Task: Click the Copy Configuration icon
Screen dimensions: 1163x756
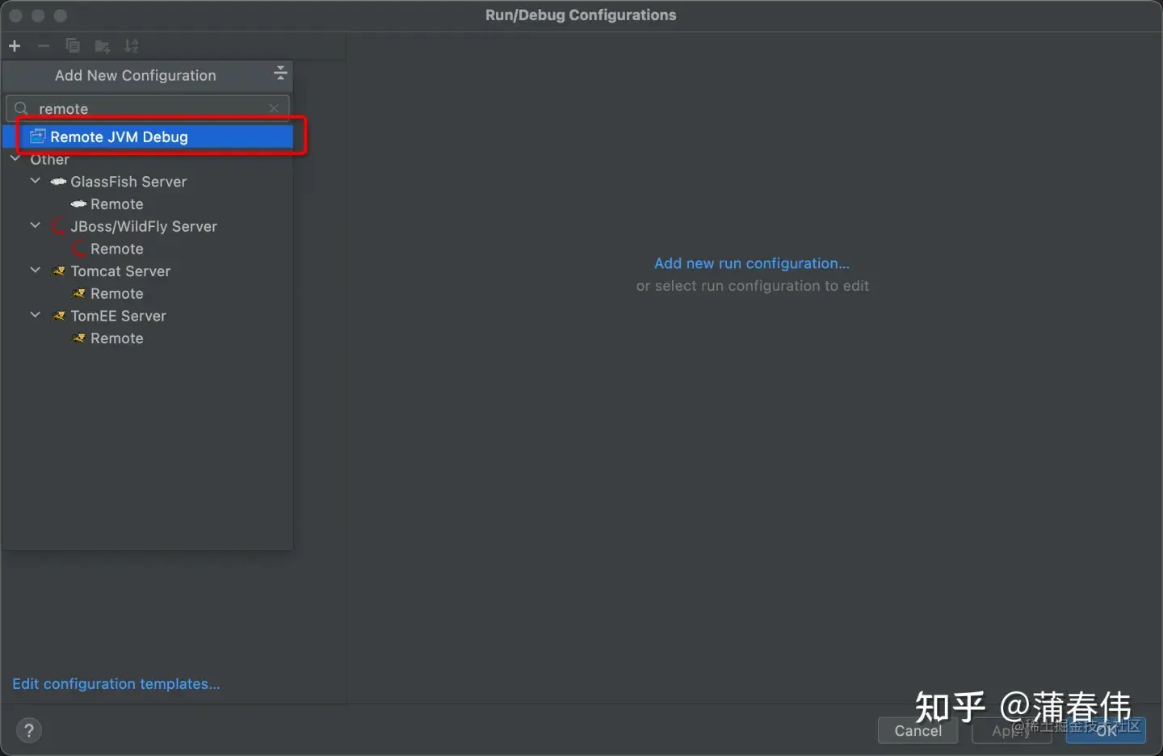Action: click(x=73, y=46)
